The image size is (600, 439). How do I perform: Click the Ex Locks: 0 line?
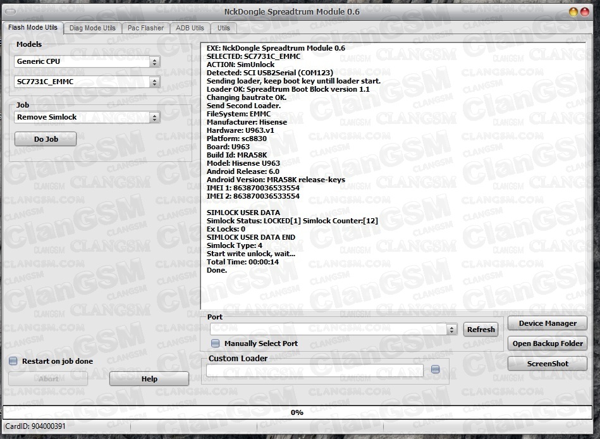pyautogui.click(x=226, y=229)
